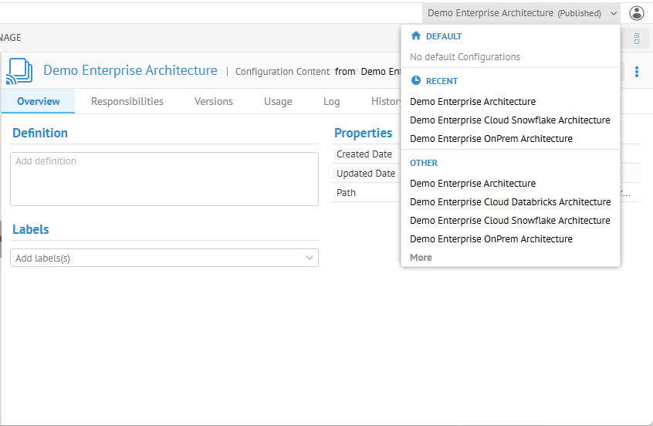Select the Log tab
The height and width of the screenshot is (426, 653).
[x=331, y=101]
